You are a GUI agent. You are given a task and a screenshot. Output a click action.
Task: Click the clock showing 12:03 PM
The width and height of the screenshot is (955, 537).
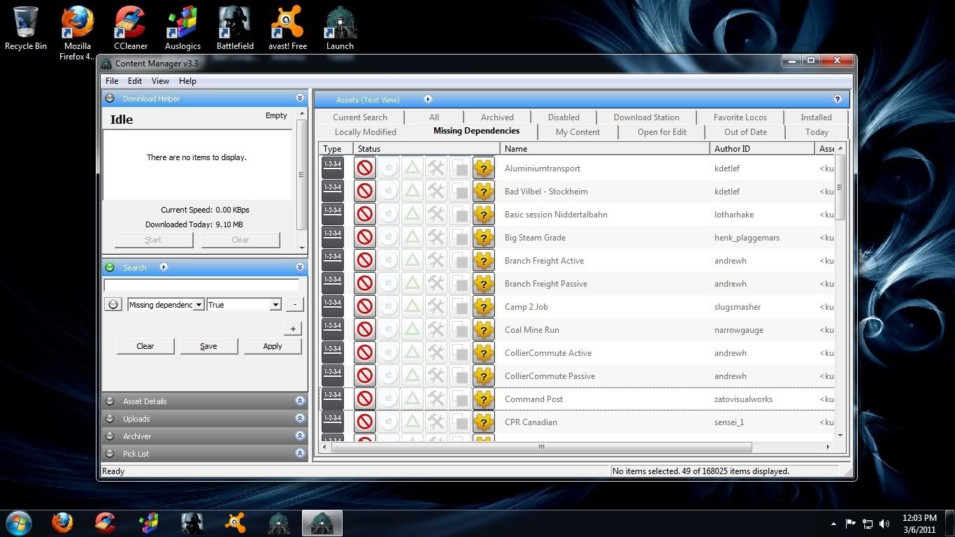click(x=920, y=518)
